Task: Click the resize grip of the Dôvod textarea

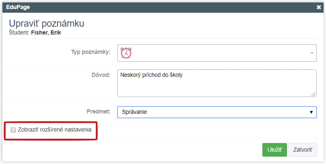Action: coord(313,94)
